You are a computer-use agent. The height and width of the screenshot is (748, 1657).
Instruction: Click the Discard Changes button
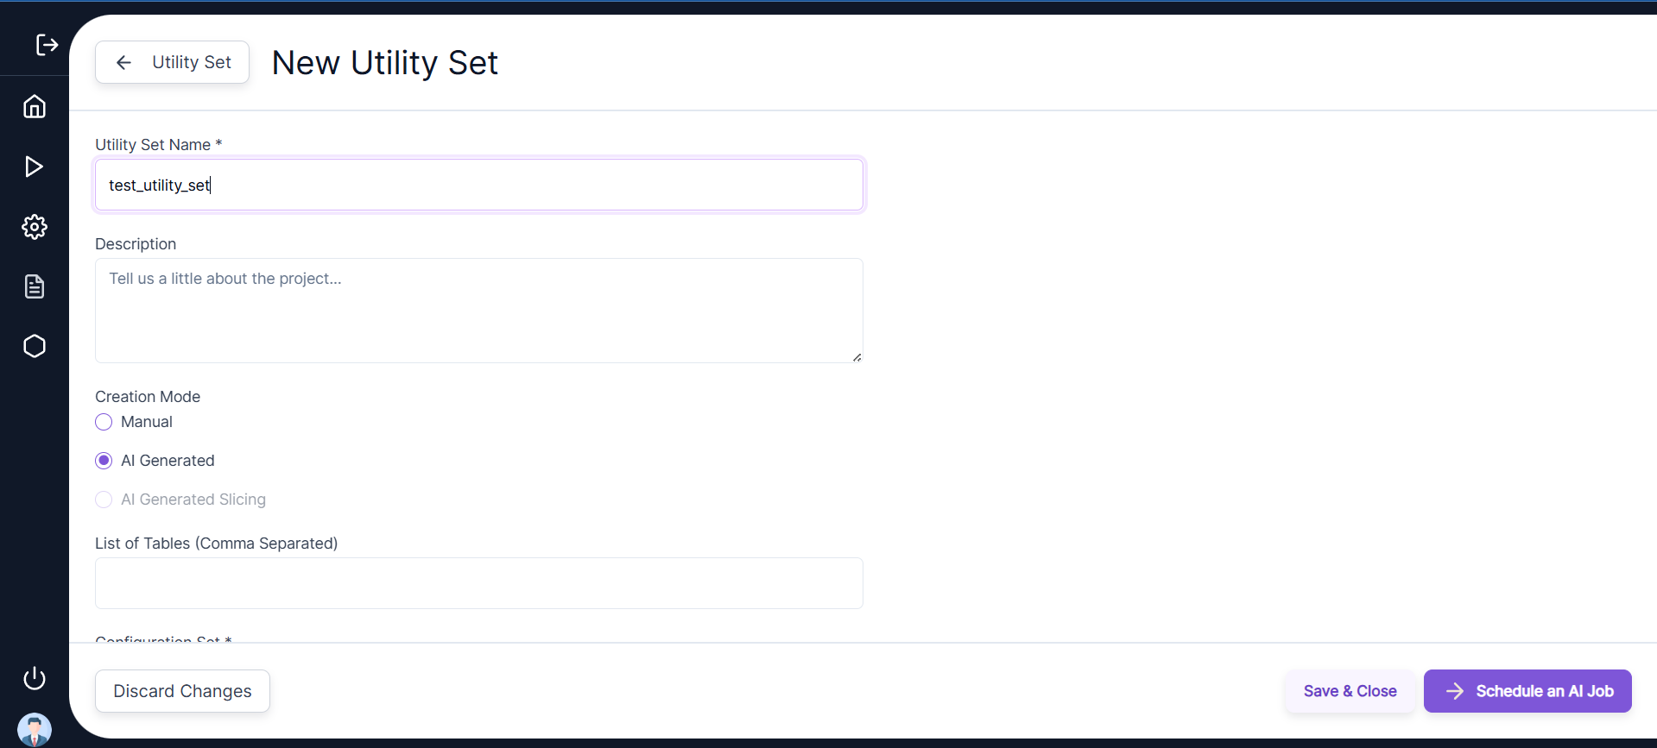click(x=181, y=690)
